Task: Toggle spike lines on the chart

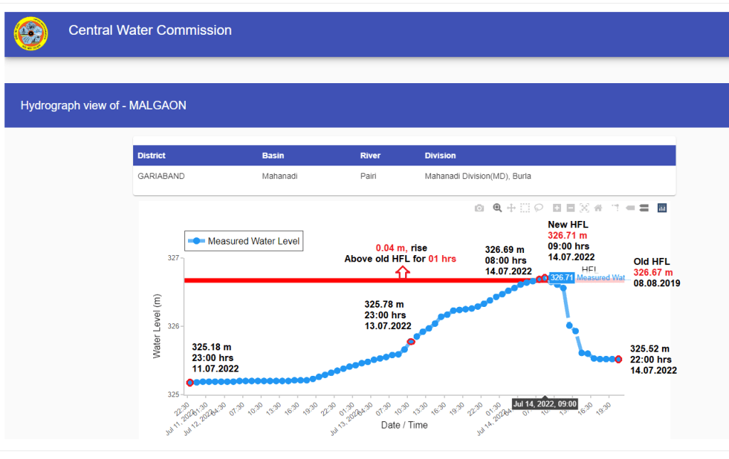Action: coord(616,208)
